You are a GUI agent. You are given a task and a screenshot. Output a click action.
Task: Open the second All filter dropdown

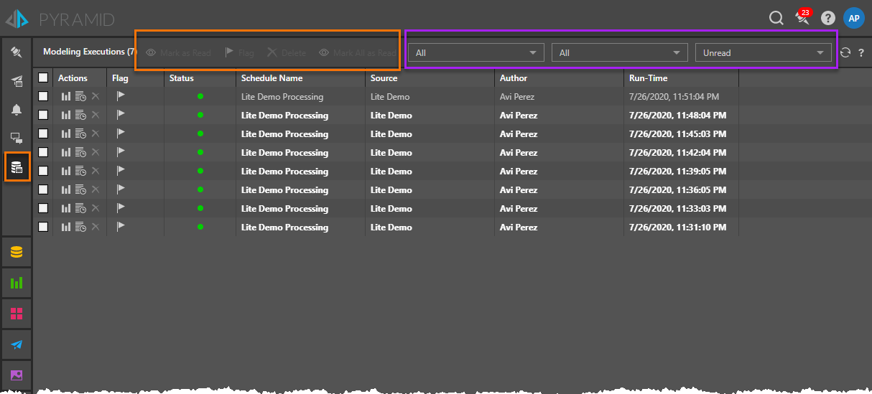pos(619,52)
